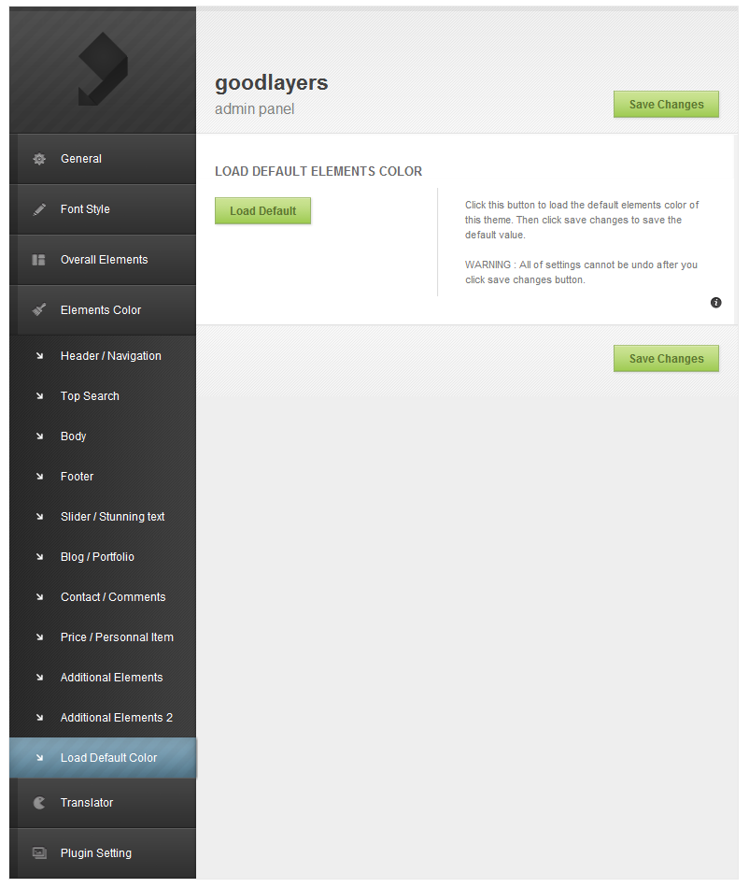This screenshot has height=887, width=749.
Task: Click the Overall Elements layout icon
Action: pos(38,260)
